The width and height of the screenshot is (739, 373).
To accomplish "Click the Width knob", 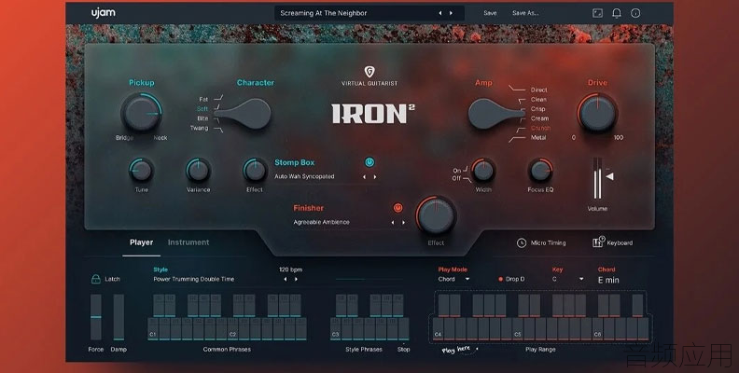I will [x=483, y=170].
